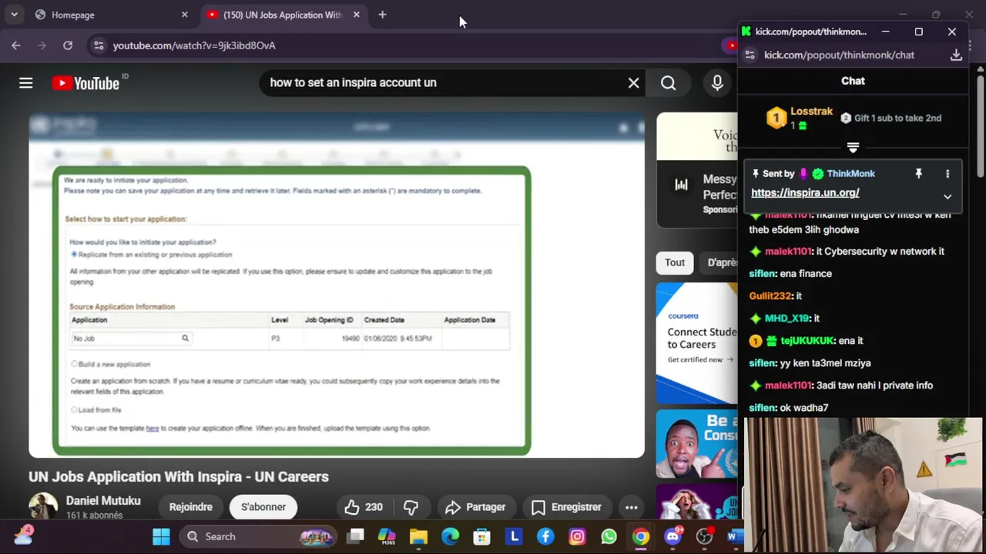Close the UN Jobs Application tab
This screenshot has width=986, height=554.
tap(356, 15)
